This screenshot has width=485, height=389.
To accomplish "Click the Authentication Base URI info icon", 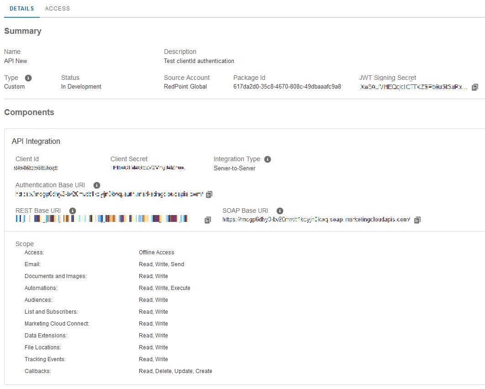I will click(96, 185).
